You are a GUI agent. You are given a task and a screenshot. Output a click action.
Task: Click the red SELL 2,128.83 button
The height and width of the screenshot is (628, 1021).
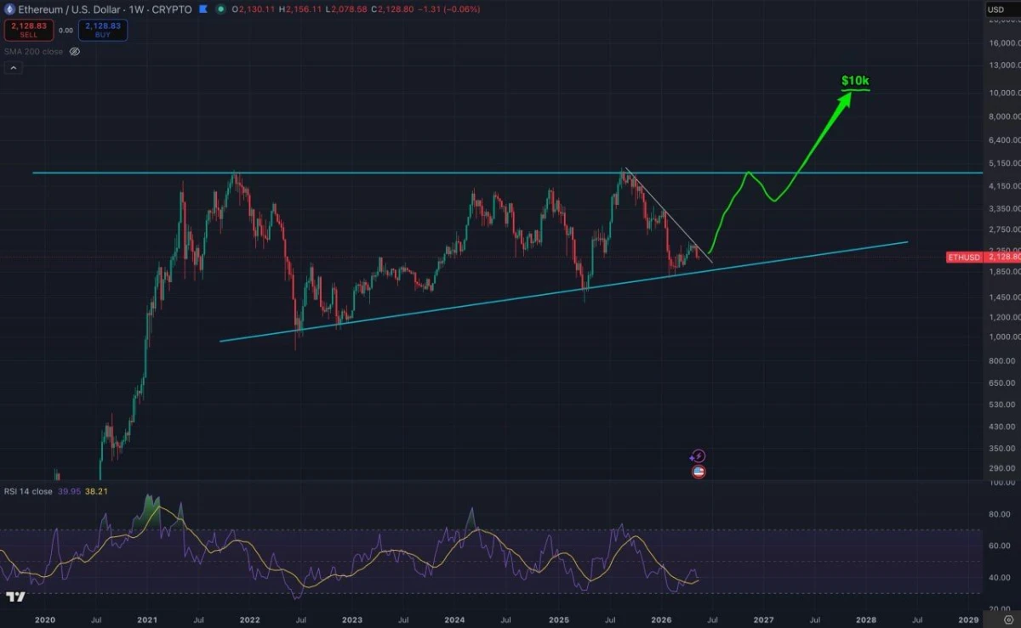[29, 30]
